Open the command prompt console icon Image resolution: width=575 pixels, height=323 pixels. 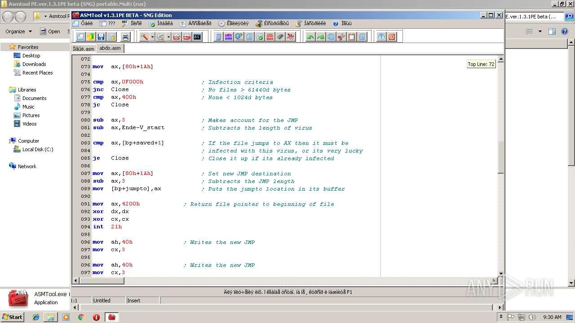(x=197, y=37)
